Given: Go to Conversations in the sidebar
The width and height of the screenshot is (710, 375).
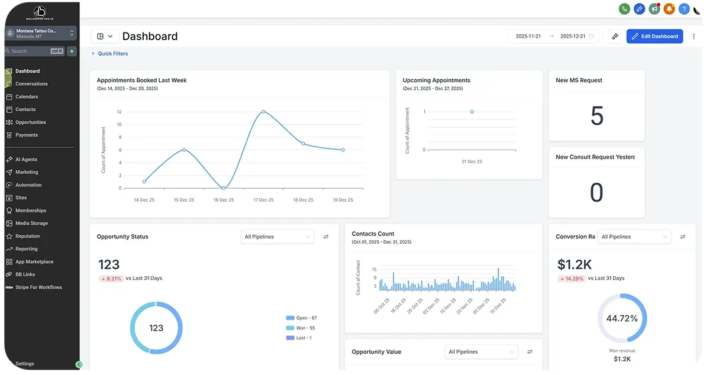Looking at the screenshot, I should [31, 84].
